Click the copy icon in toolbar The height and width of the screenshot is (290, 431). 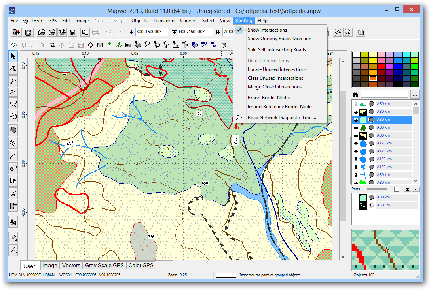pos(85,32)
